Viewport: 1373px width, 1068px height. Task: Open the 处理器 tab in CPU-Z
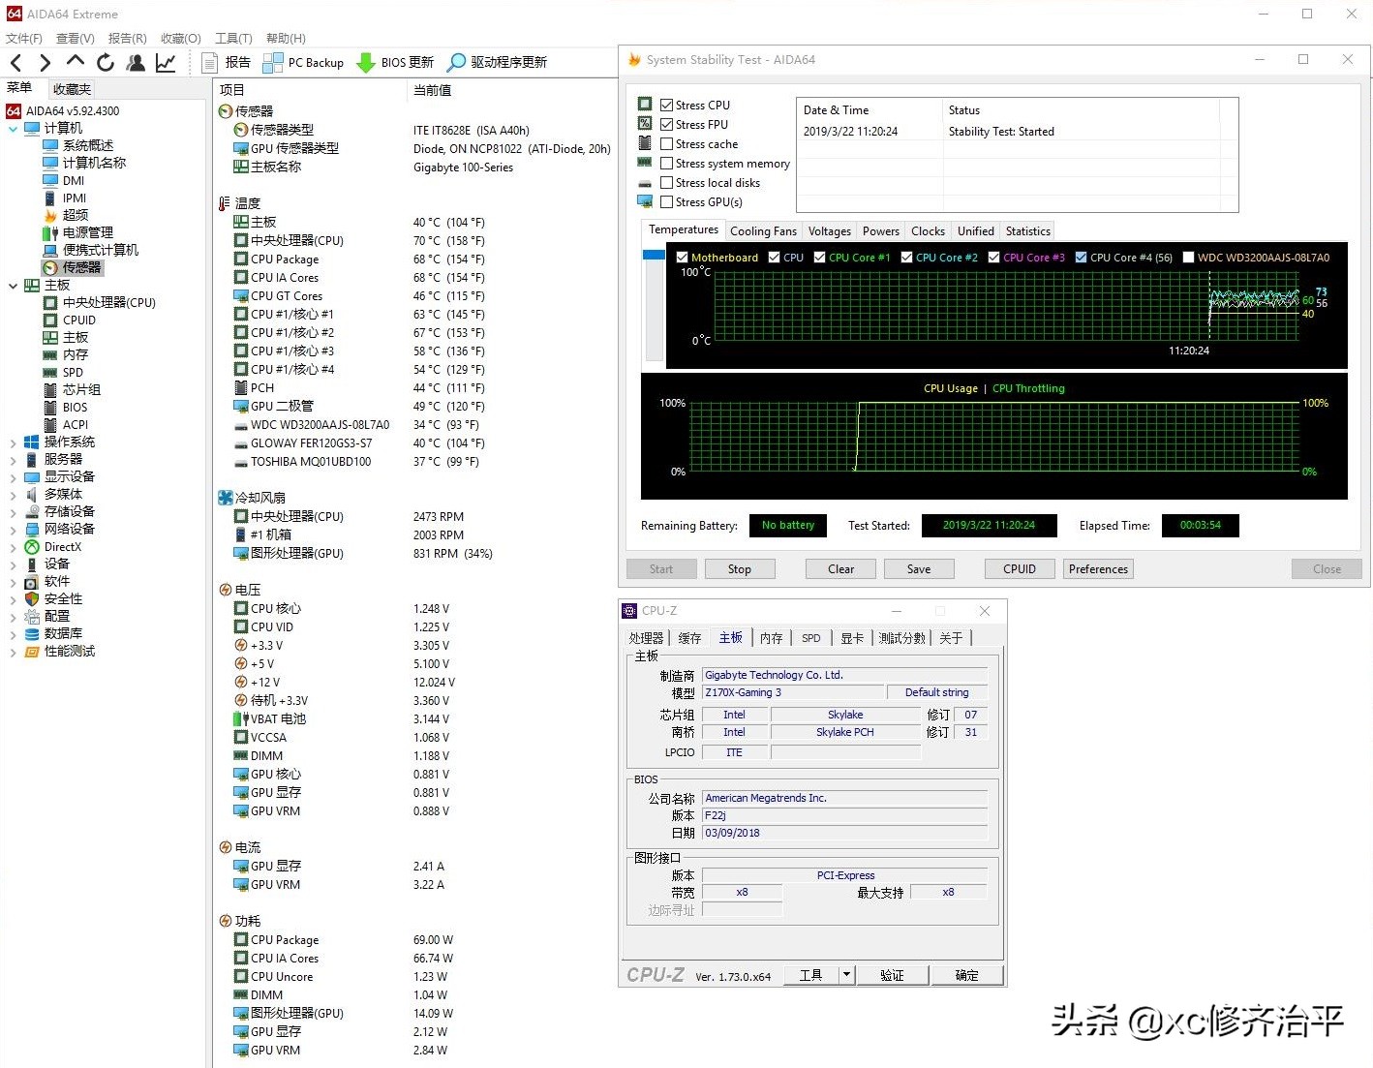(x=646, y=638)
